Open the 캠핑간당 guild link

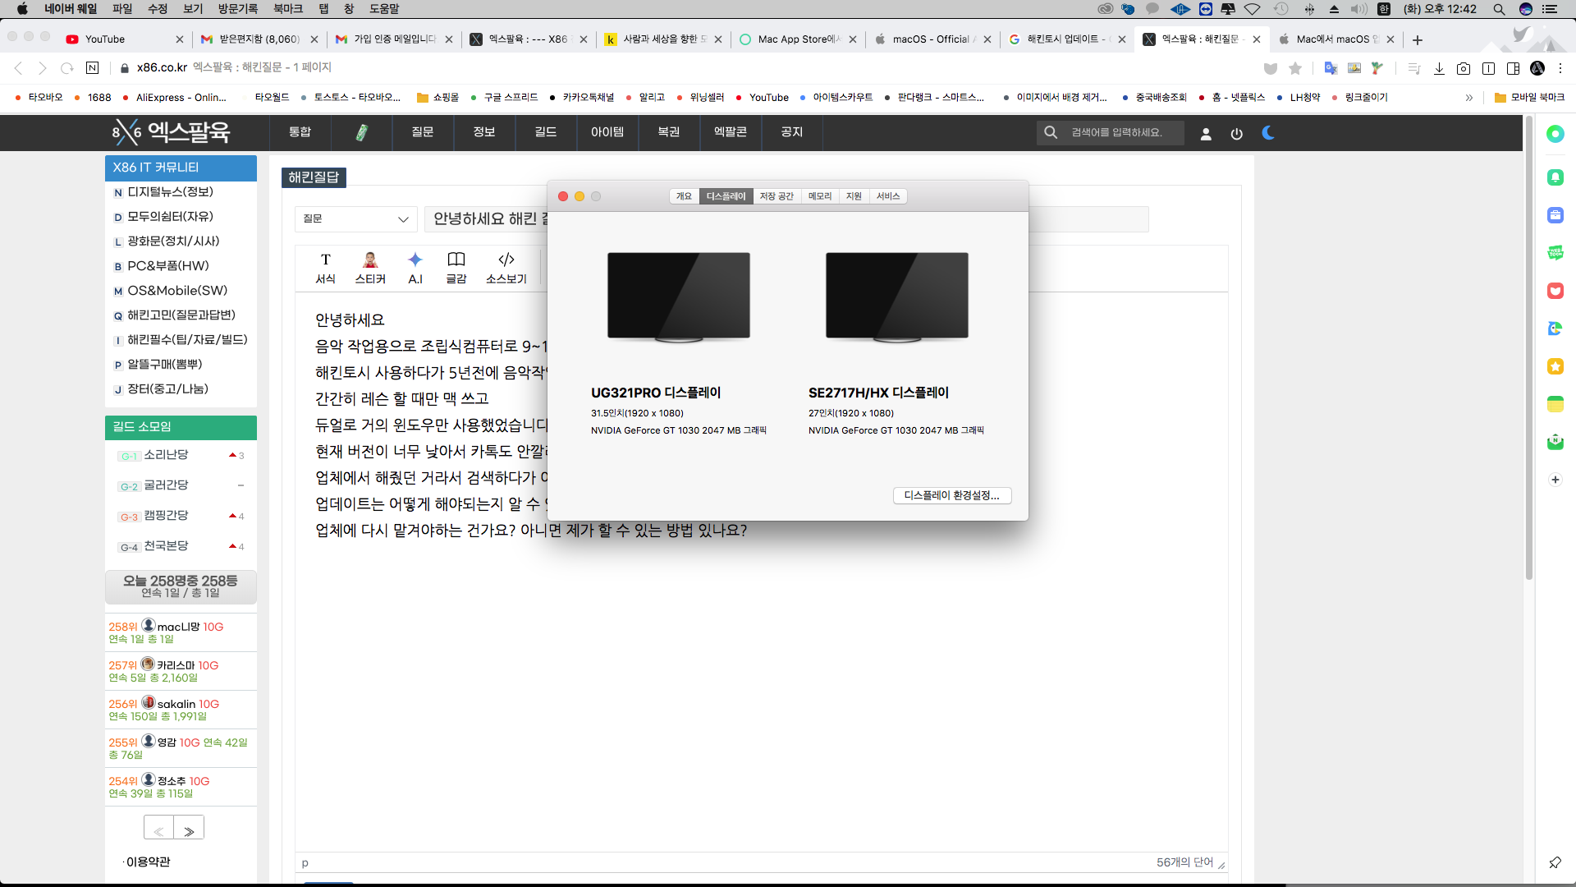(167, 516)
